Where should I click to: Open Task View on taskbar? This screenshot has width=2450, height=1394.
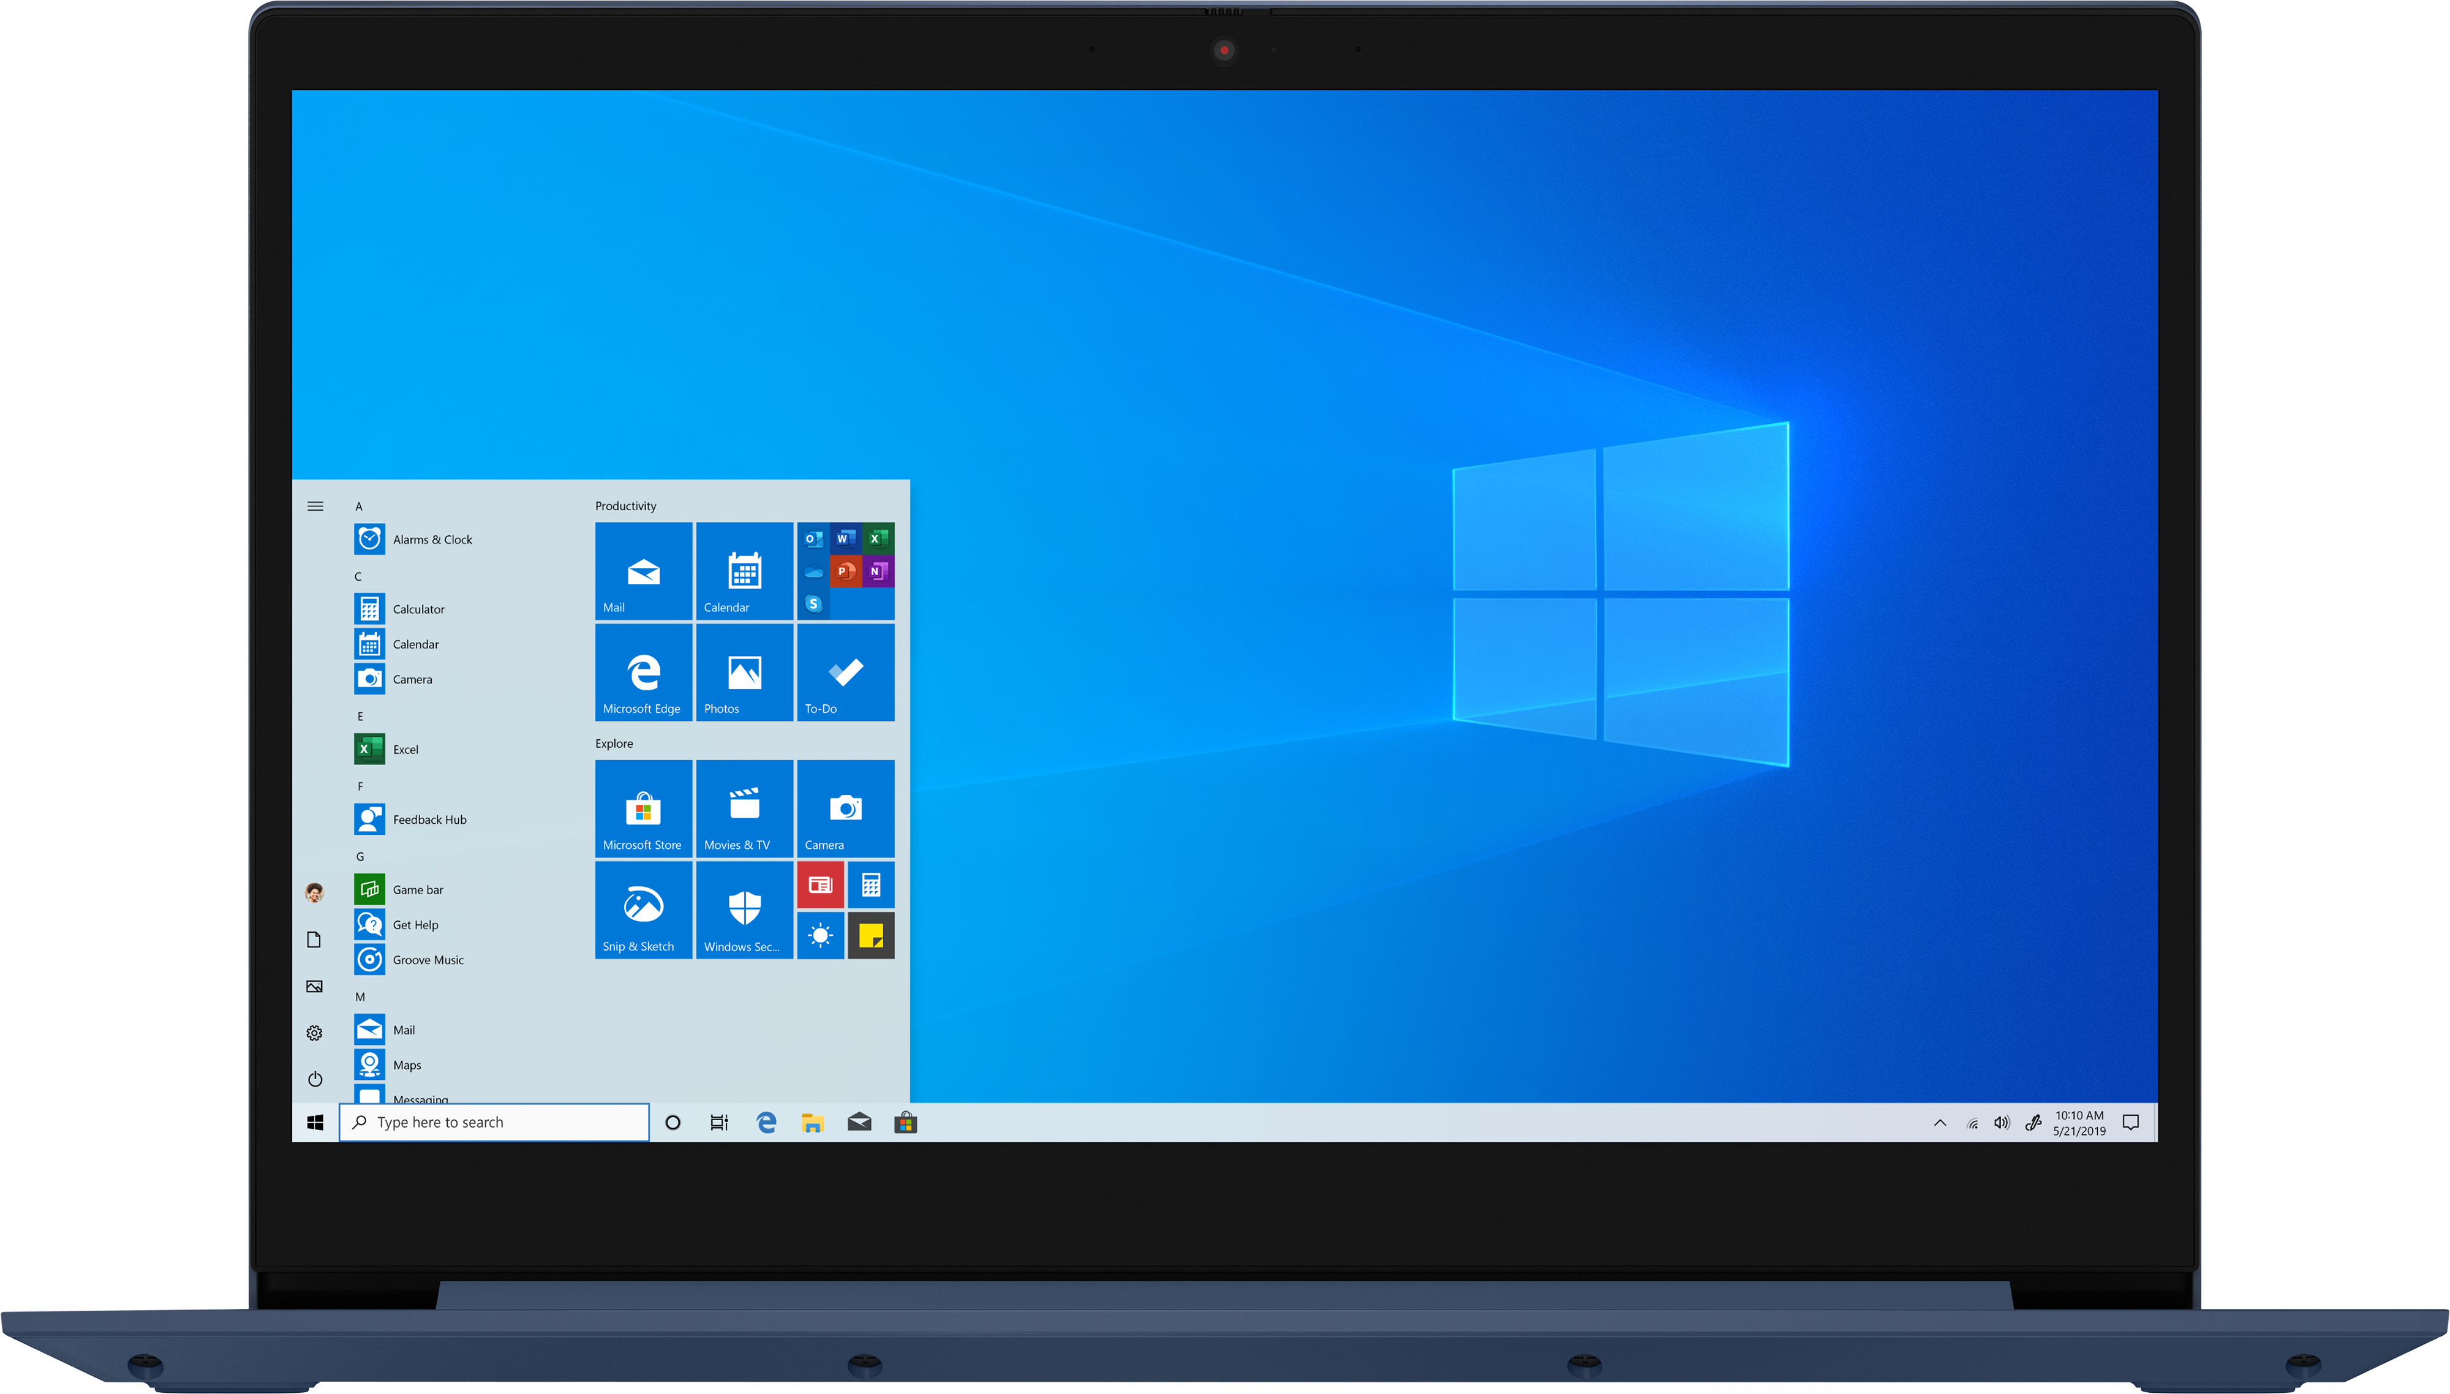coord(719,1122)
